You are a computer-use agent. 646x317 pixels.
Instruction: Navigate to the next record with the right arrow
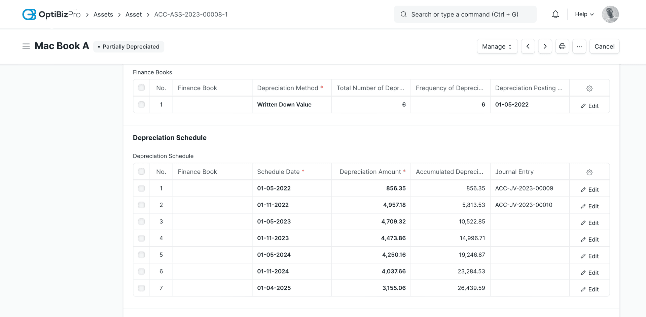click(x=545, y=46)
